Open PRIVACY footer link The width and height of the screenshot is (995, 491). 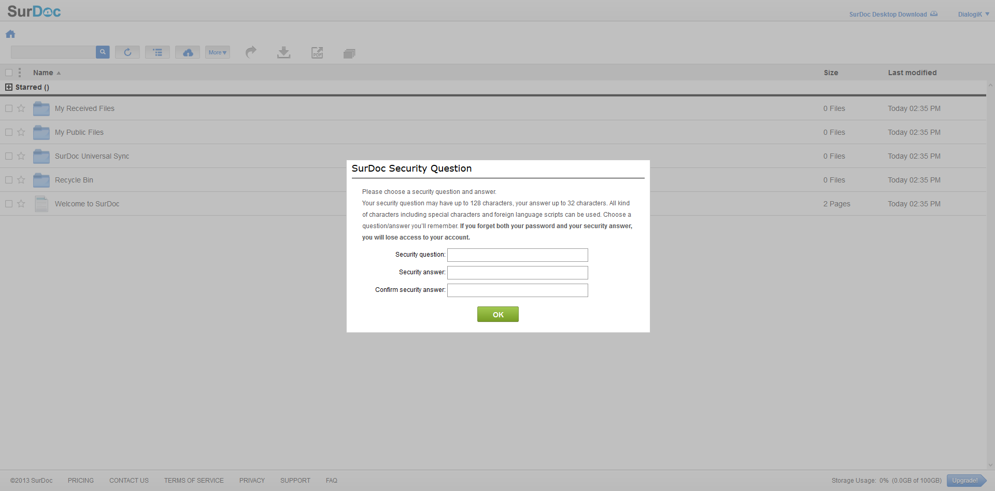252,481
